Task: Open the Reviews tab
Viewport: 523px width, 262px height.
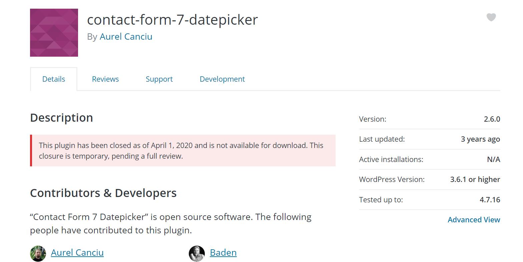Action: 105,79
